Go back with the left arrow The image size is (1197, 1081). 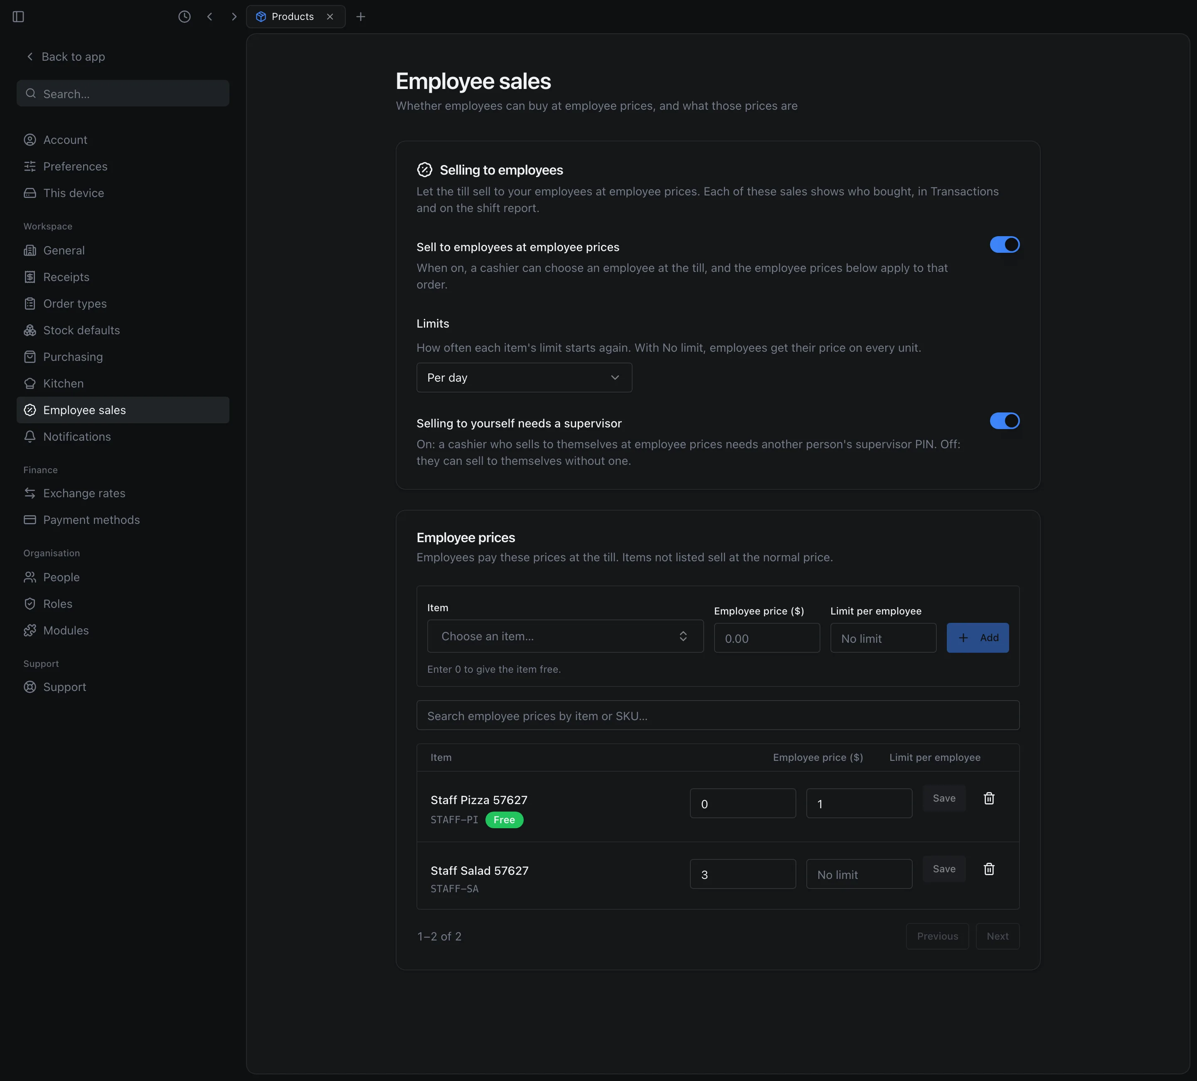209,17
